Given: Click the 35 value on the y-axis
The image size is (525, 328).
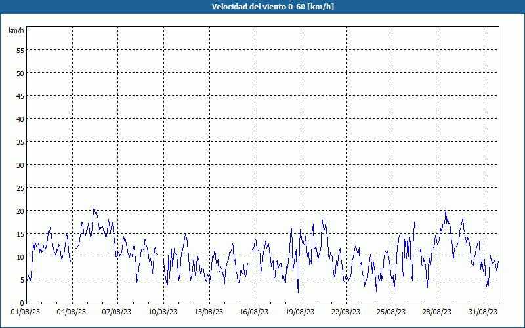Looking at the screenshot, I should pos(20,142).
